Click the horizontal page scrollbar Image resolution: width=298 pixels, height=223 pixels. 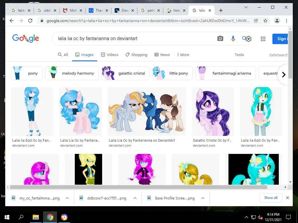tap(139, 187)
